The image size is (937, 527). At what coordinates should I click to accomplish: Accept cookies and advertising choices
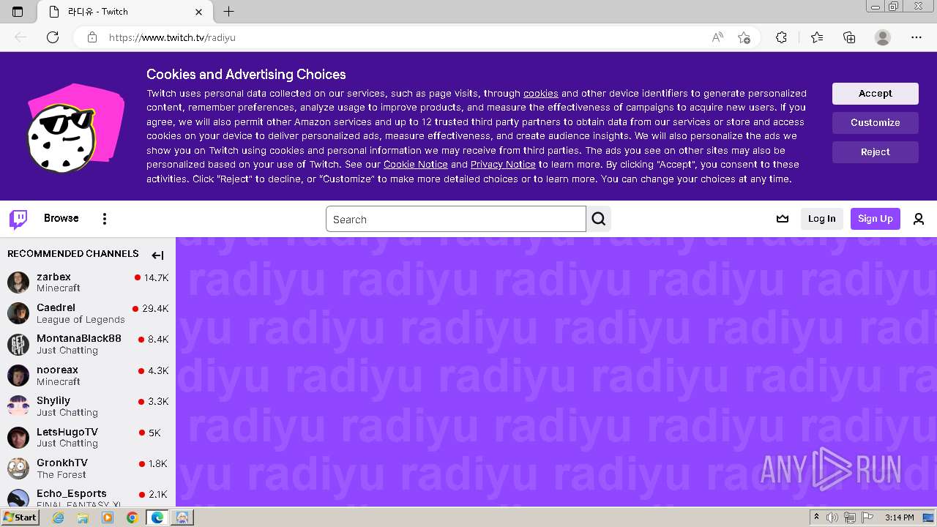point(876,94)
